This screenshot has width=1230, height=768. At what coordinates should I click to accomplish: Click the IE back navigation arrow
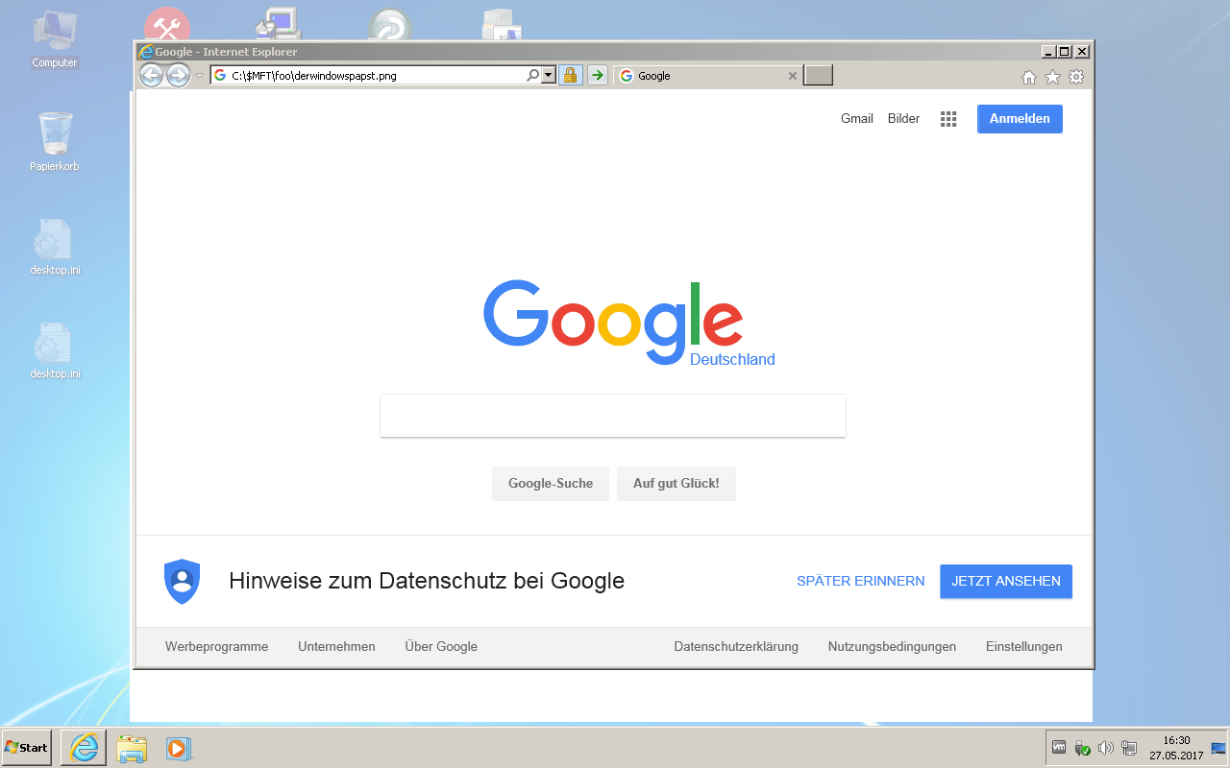151,76
